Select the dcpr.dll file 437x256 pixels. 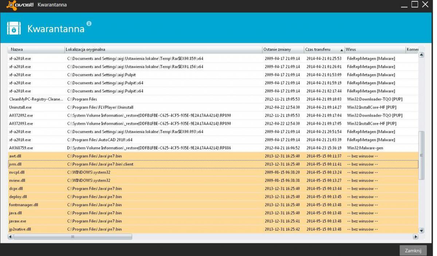[x=213, y=189]
